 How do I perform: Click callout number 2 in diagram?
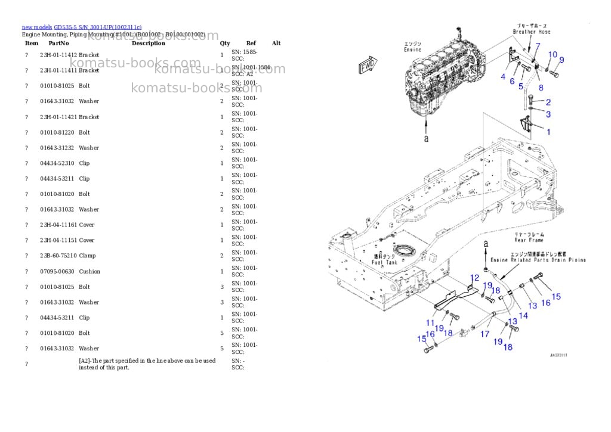click(x=548, y=102)
